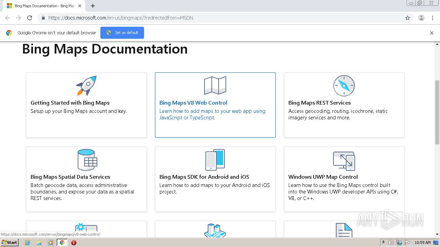Click the page's vertical scrollbar thumb
440x247 pixels.
pos(437,112)
